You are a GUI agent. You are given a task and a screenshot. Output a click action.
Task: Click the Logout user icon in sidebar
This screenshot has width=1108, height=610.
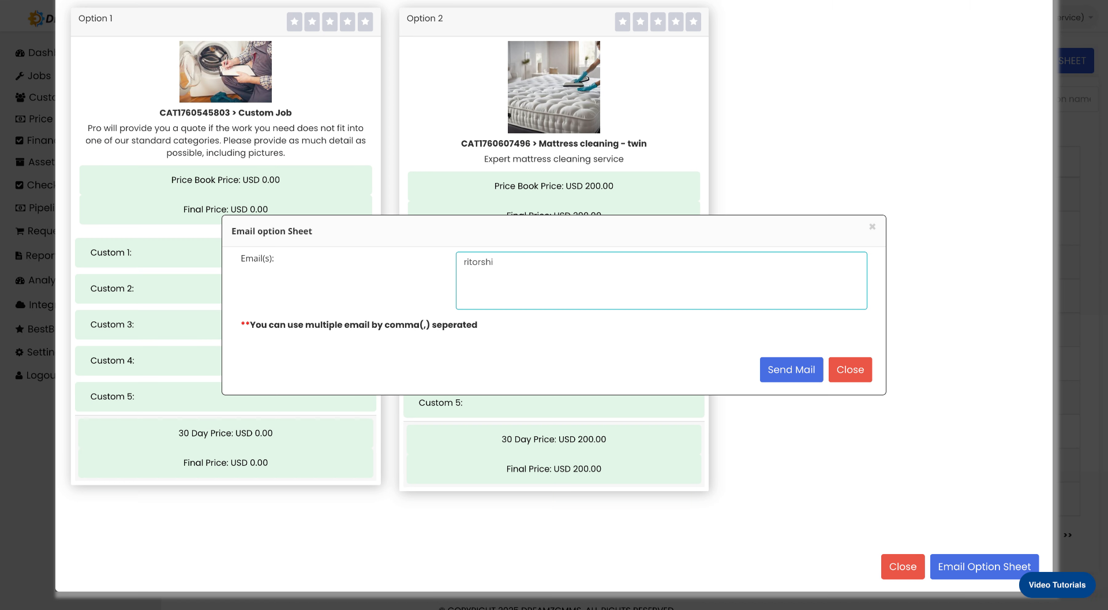[19, 375]
